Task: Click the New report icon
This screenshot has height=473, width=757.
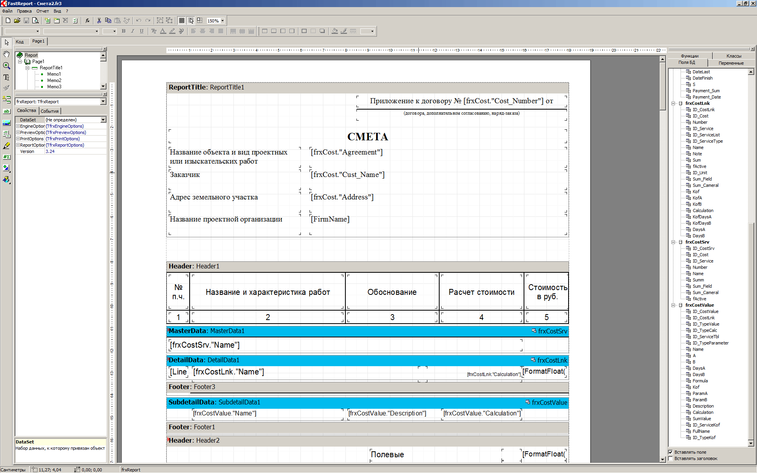Action: tap(8, 20)
